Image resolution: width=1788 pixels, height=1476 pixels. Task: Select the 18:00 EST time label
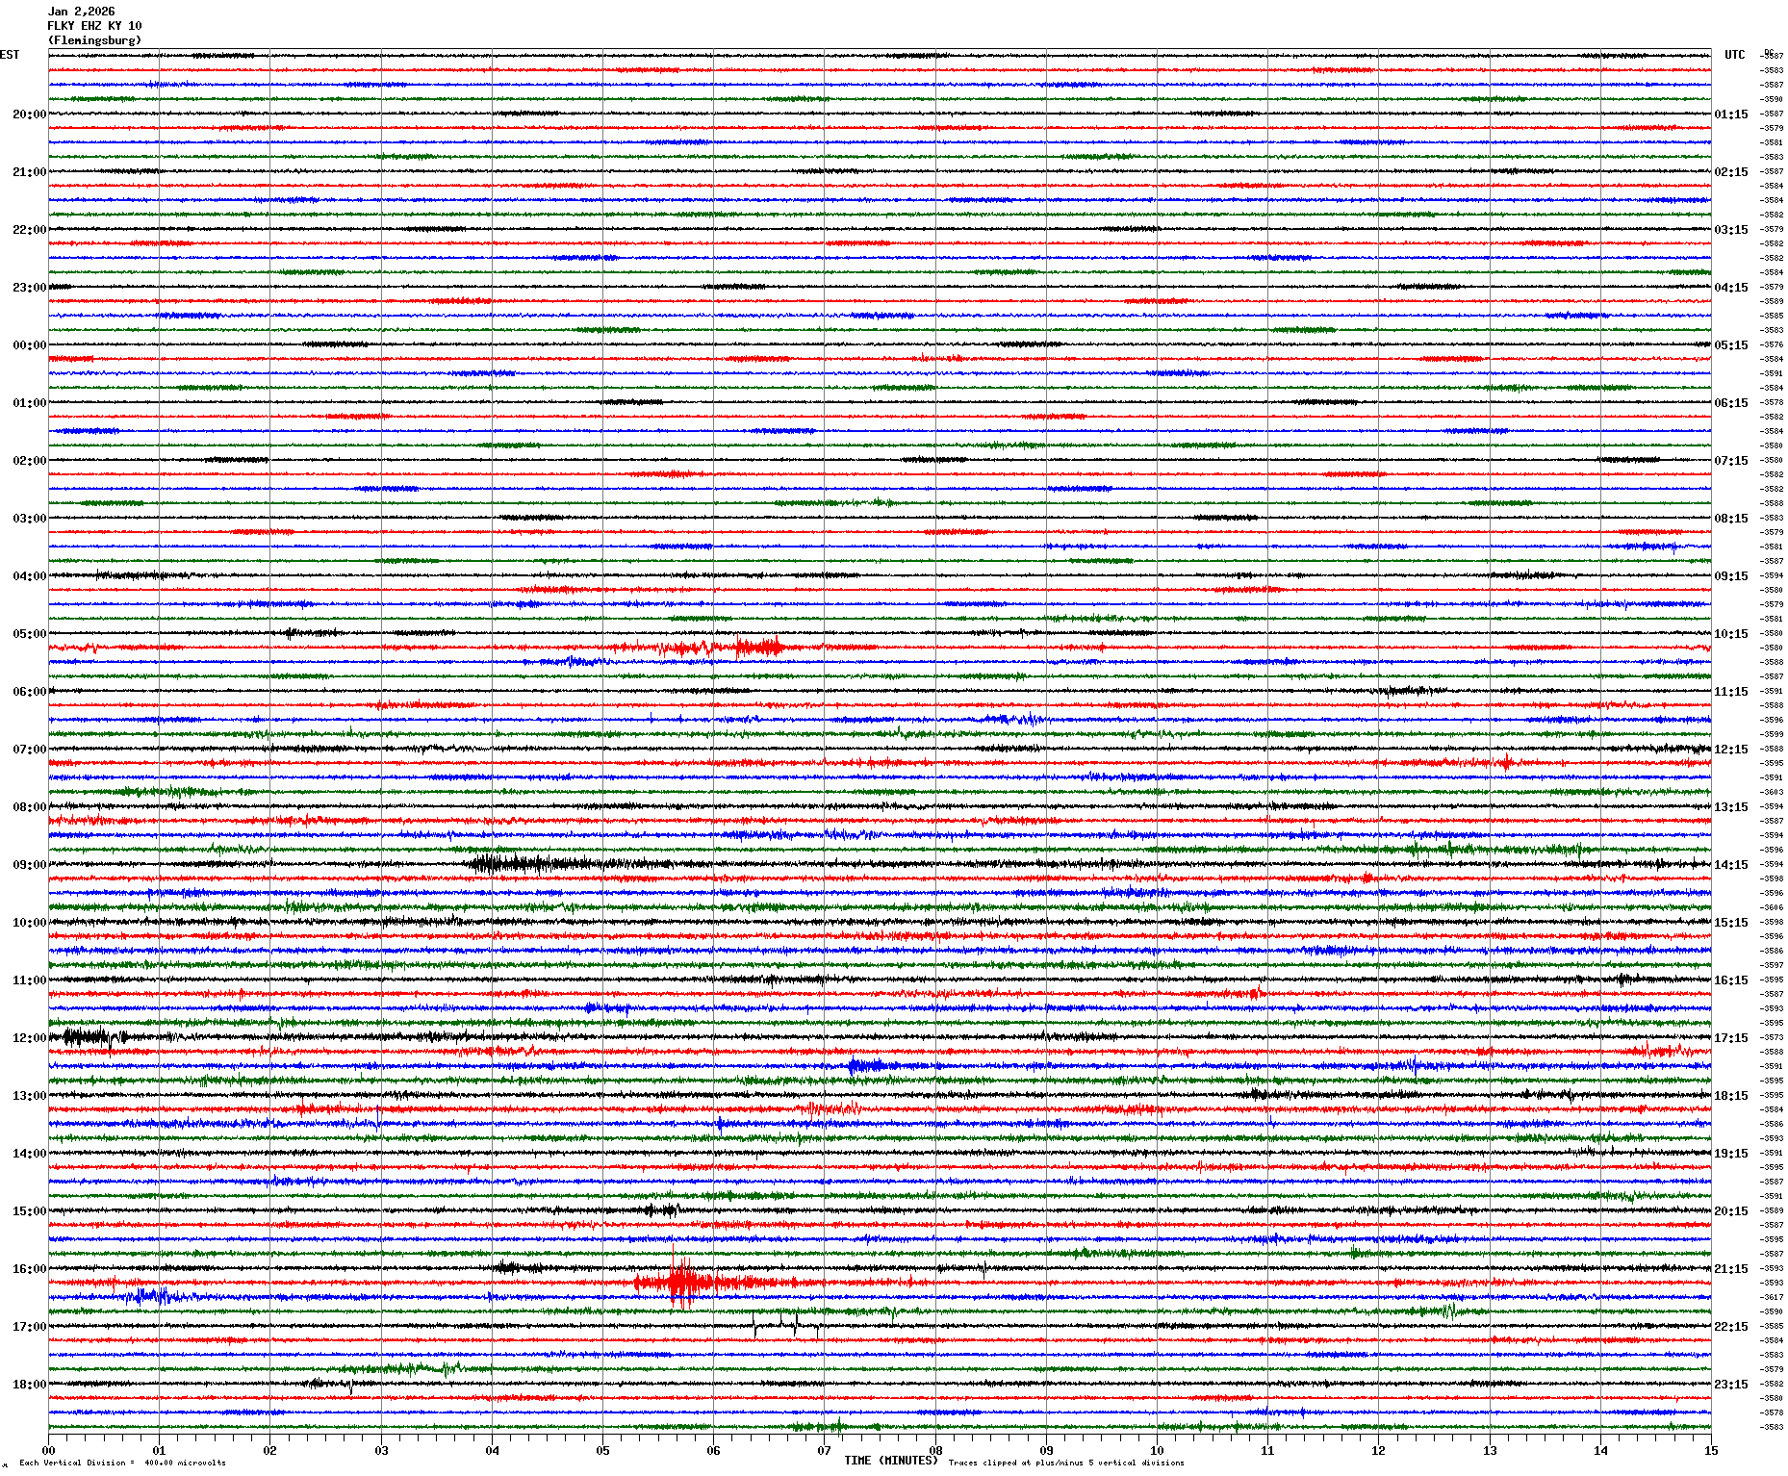[x=29, y=1385]
